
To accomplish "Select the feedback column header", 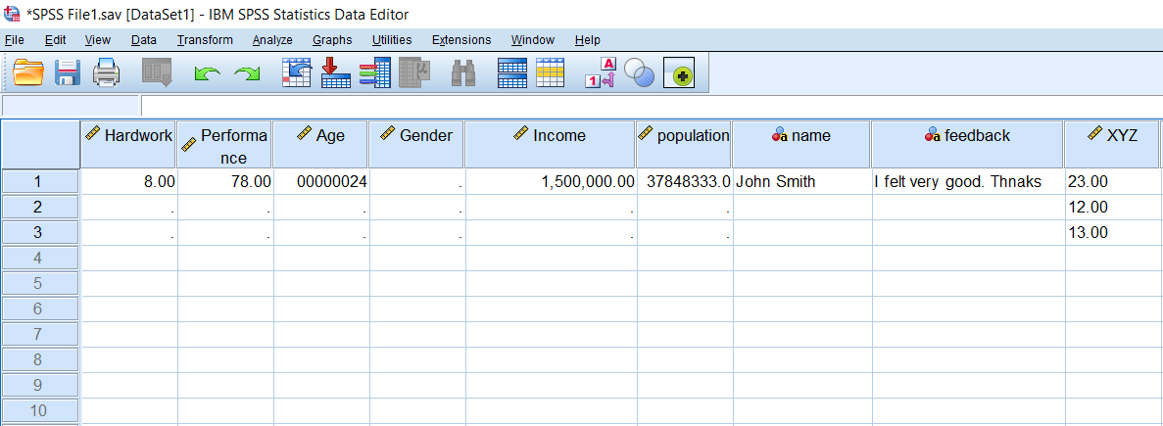I will [x=968, y=145].
